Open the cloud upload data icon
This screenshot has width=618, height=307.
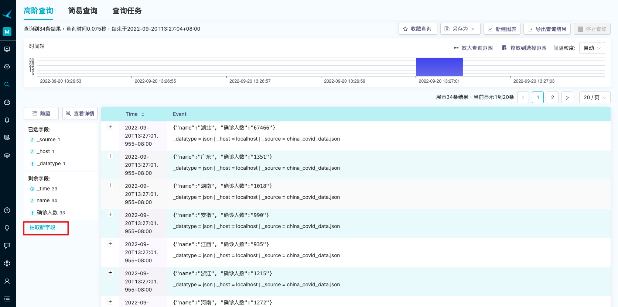coord(7,67)
